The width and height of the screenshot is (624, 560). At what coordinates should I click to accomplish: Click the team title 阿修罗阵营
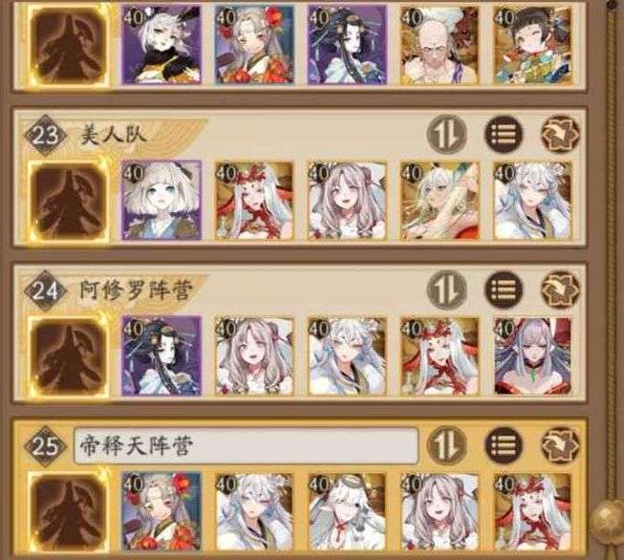coord(136,291)
